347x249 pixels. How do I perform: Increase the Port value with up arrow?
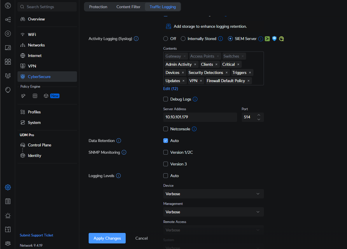(259, 115)
